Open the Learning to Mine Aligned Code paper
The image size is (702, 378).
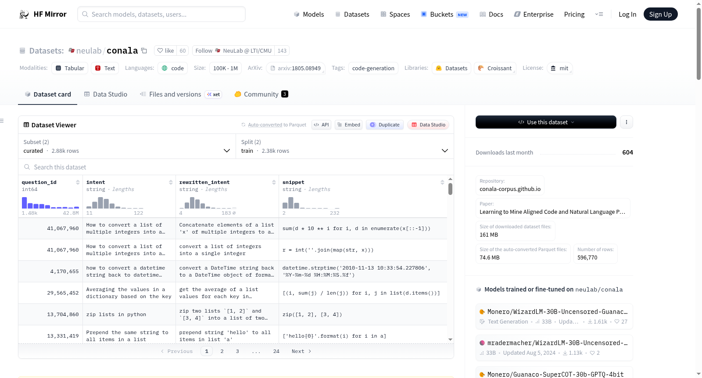click(x=552, y=212)
